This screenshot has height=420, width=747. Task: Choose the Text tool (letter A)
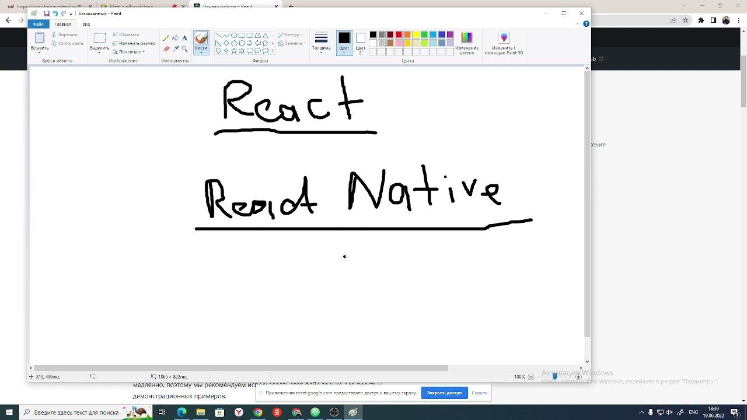[x=184, y=38]
